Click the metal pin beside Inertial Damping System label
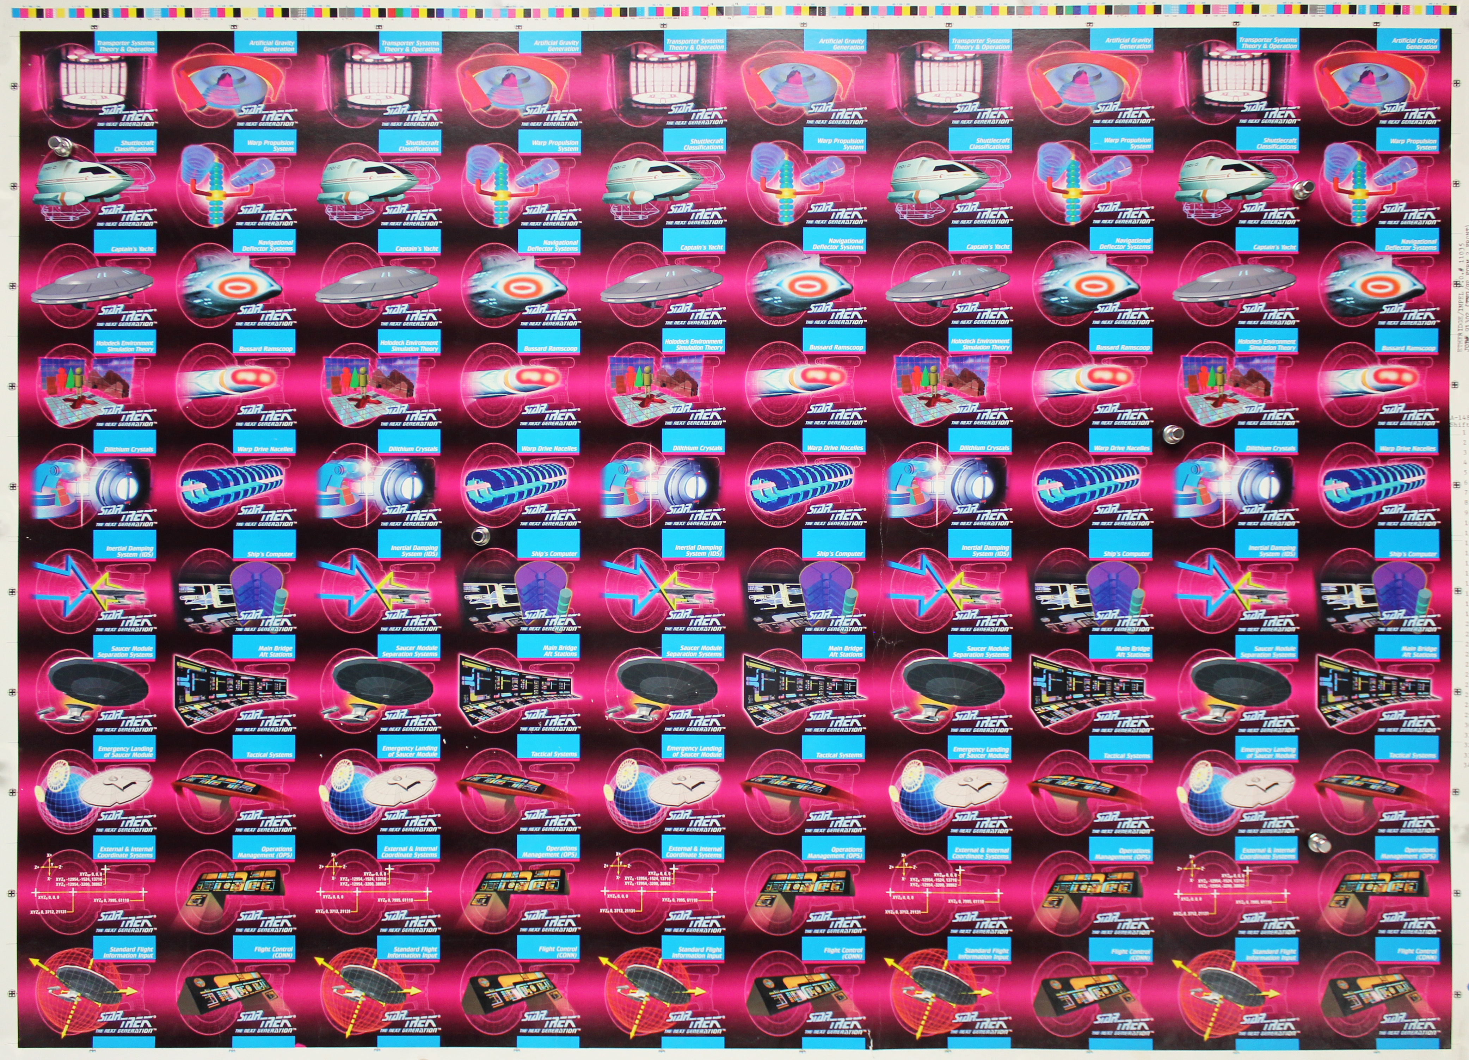The height and width of the screenshot is (1060, 1469). (x=480, y=536)
